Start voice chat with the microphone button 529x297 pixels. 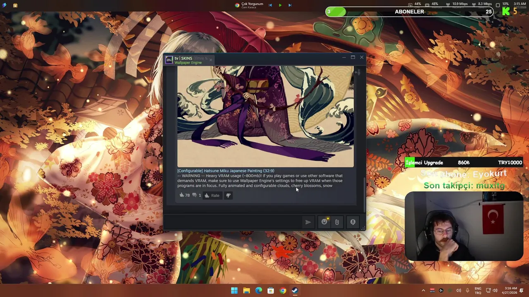click(x=353, y=222)
